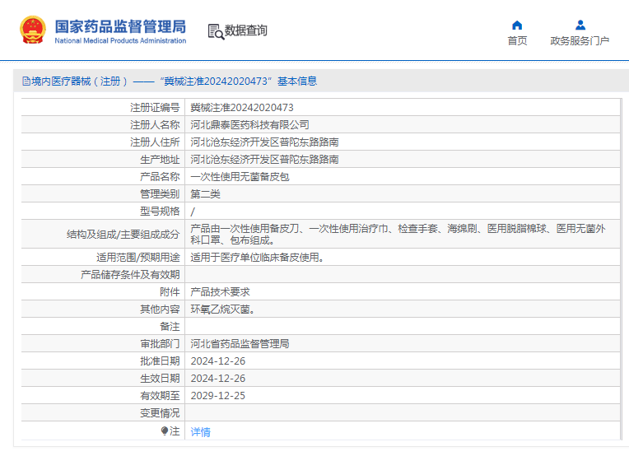Click the 审批部门 row label
The image size is (629, 456).
(x=160, y=344)
